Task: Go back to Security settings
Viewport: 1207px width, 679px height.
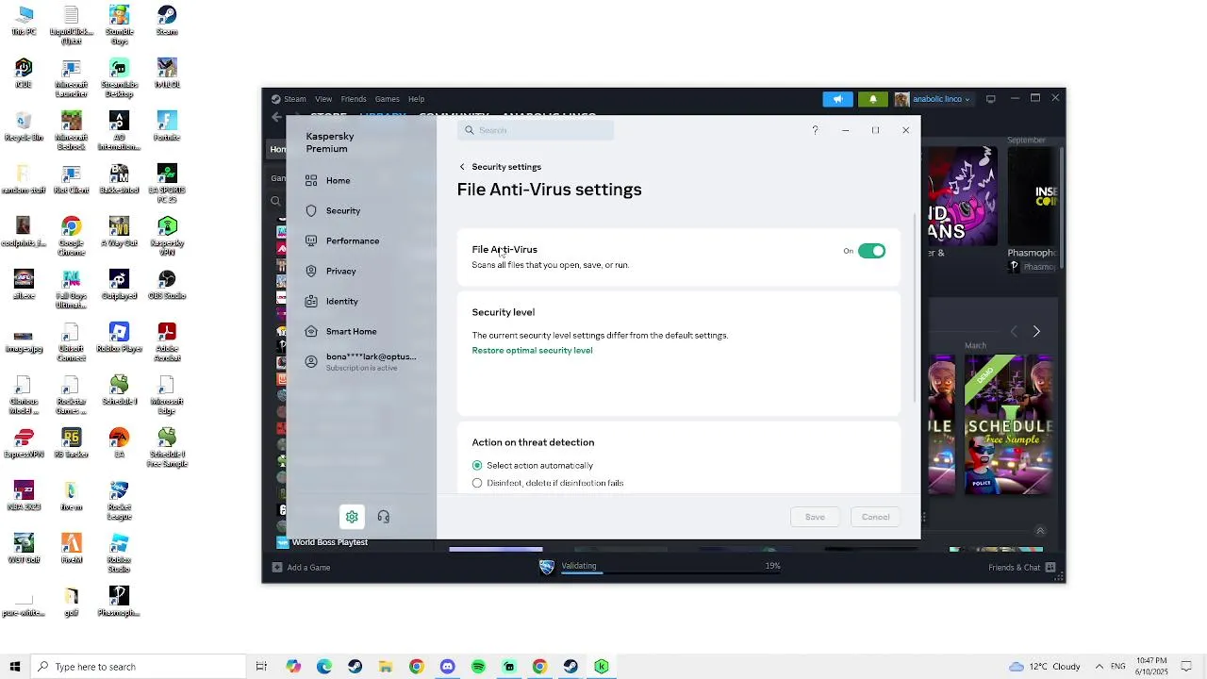Action: 506,167
